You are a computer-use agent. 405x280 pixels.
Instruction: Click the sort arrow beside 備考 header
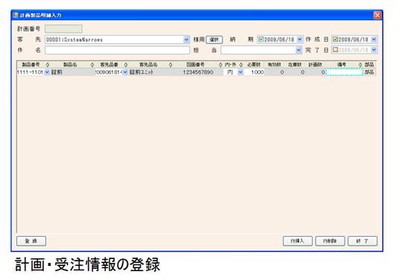[x=360, y=65]
